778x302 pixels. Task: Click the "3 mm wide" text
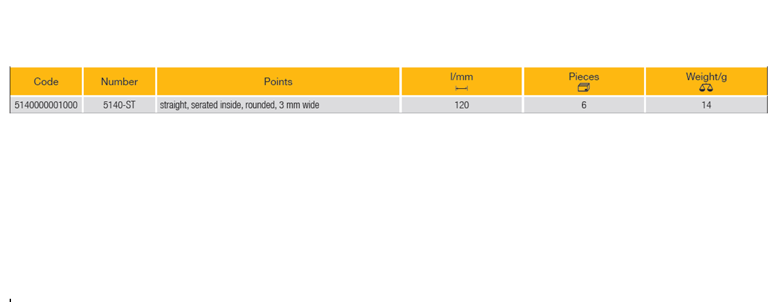[x=299, y=105]
